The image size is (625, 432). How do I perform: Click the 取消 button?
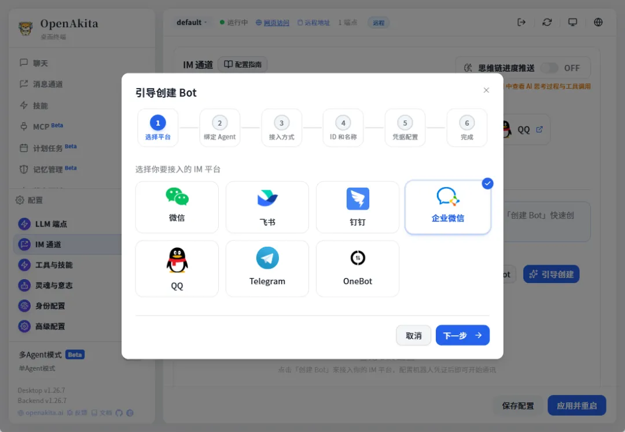coord(413,335)
